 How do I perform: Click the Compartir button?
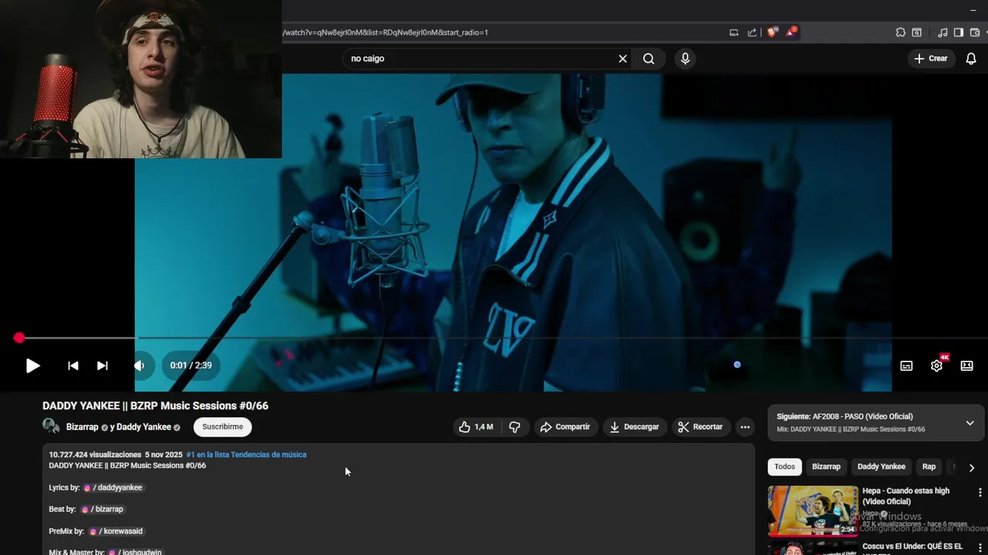(x=565, y=427)
